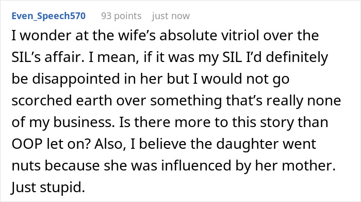Image resolution: width=361 pixels, height=202 pixels.
Task: Click the 'just now' timestamp
Action: coord(171,16)
